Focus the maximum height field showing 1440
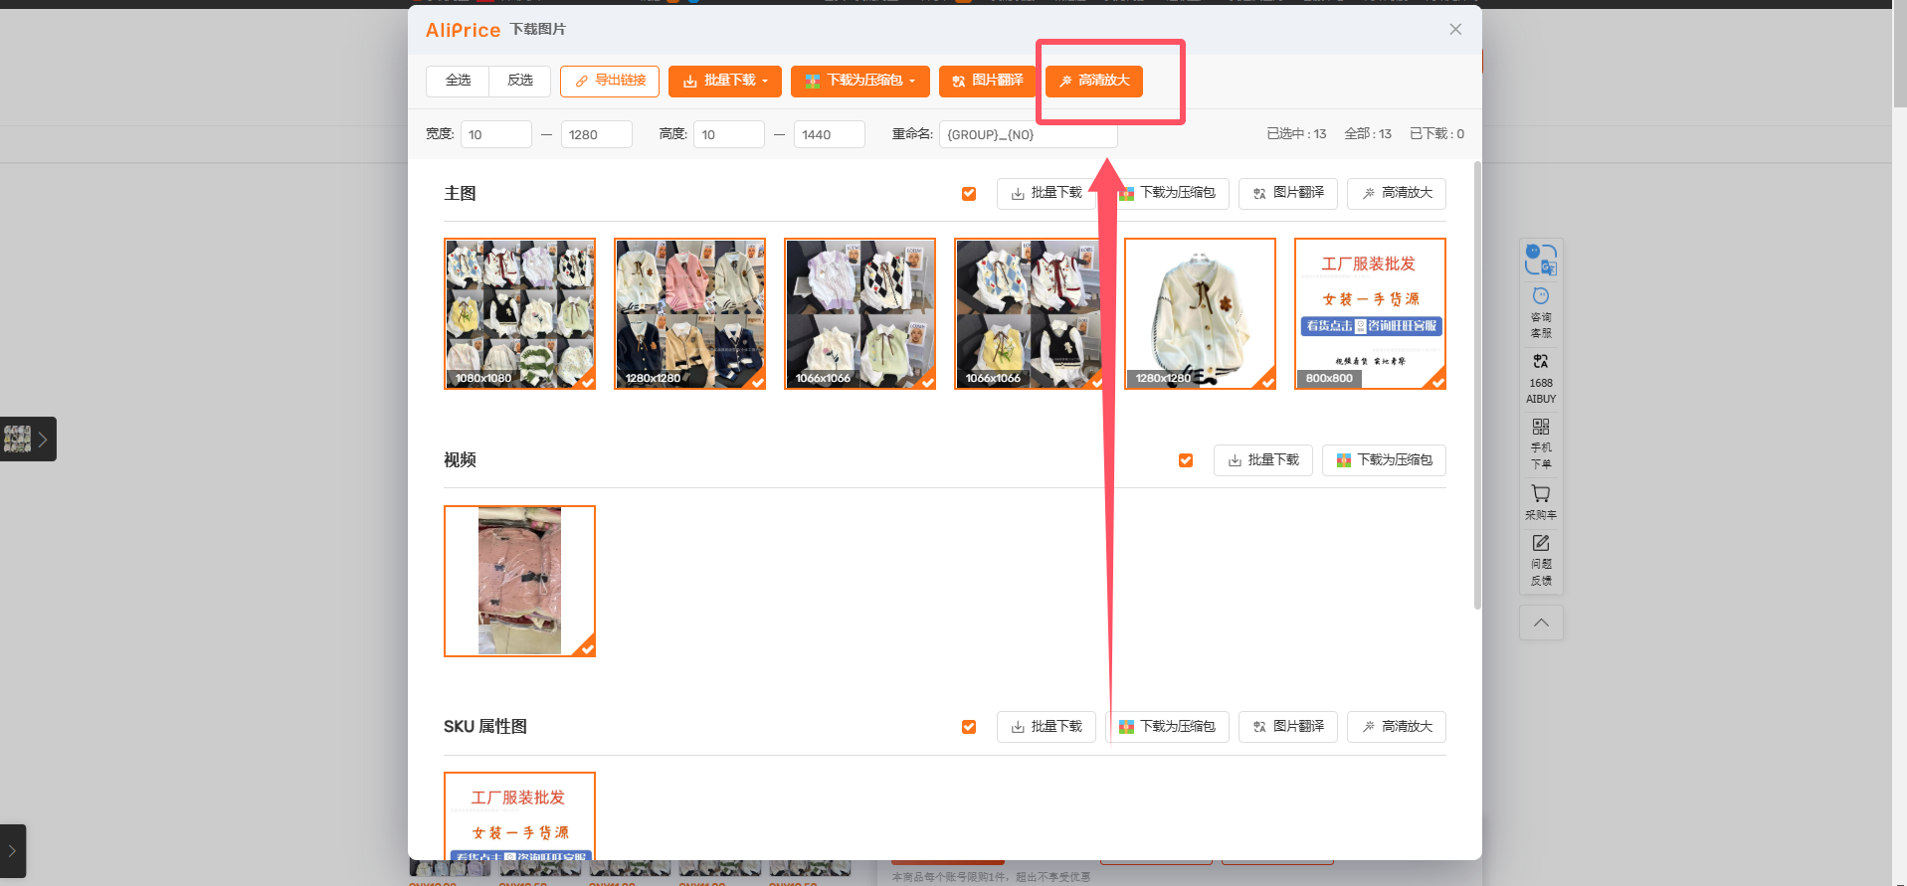 (830, 134)
